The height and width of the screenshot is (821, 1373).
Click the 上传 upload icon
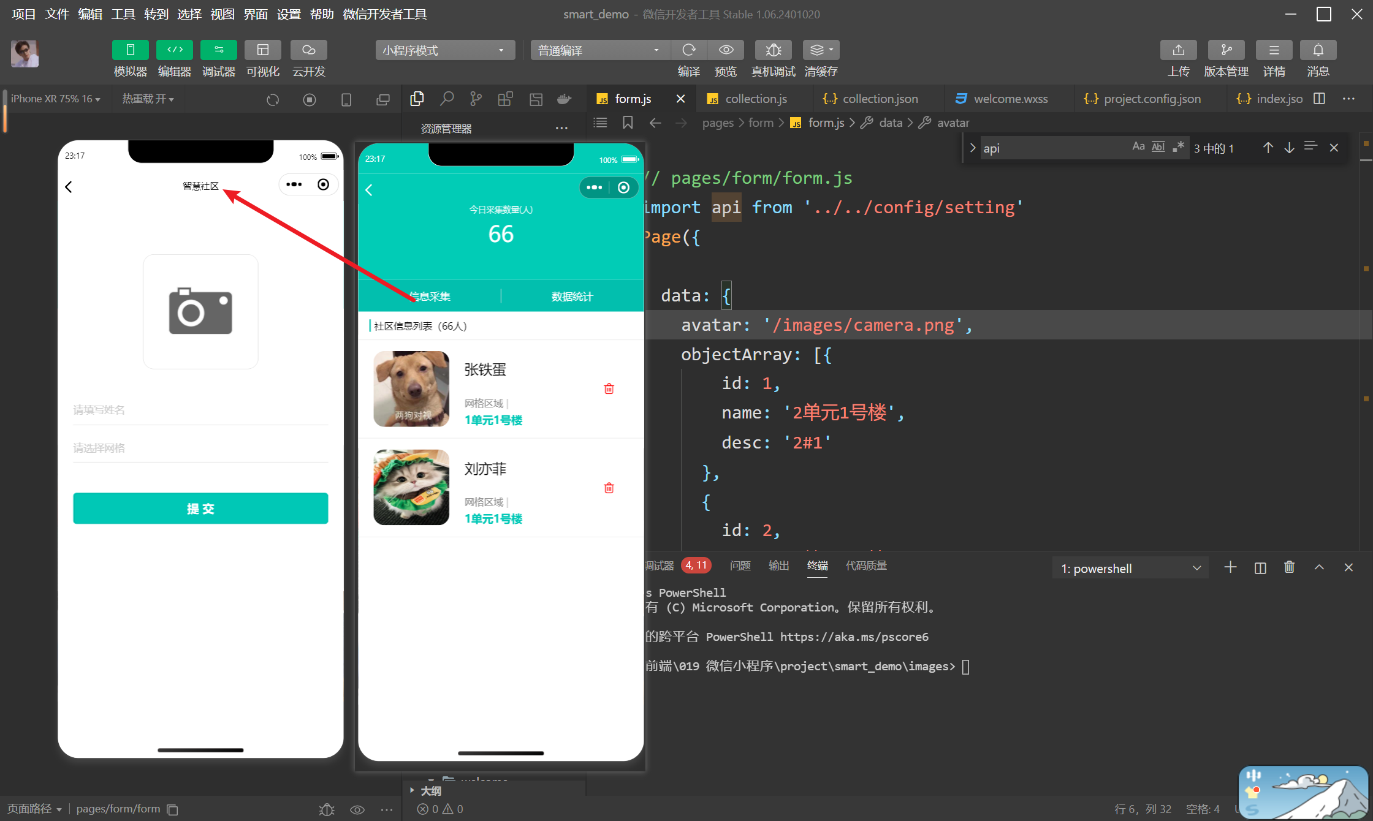point(1178,50)
